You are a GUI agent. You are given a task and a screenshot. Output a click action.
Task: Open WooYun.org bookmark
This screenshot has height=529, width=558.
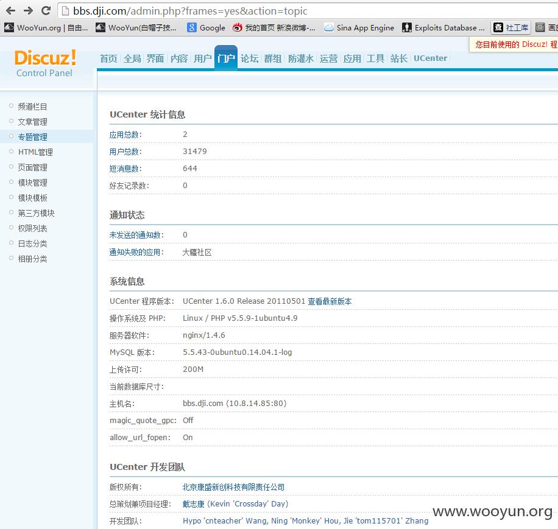(x=46, y=28)
